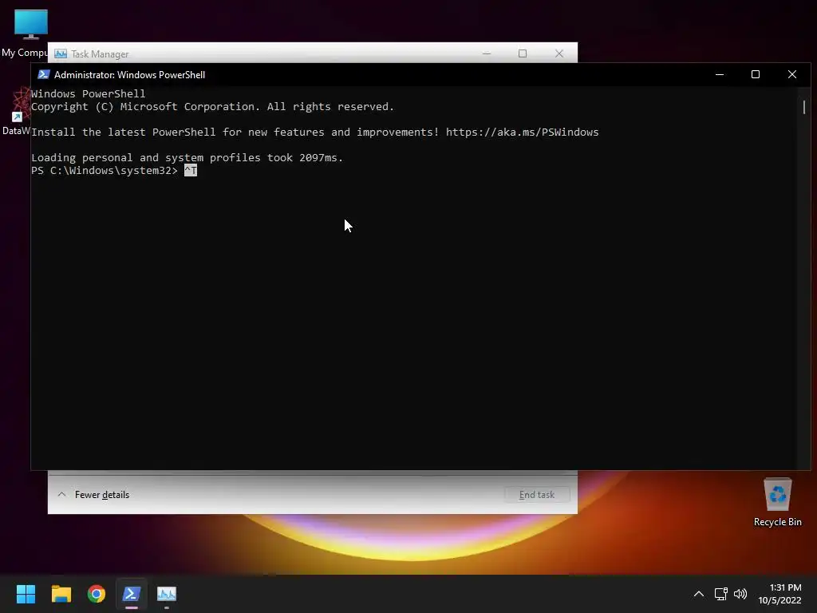This screenshot has width=817, height=613.
Task: Launch Google Chrome from the taskbar
Action: (97, 594)
